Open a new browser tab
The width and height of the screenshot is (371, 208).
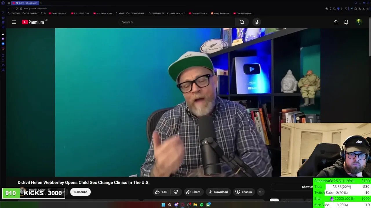[41, 3]
